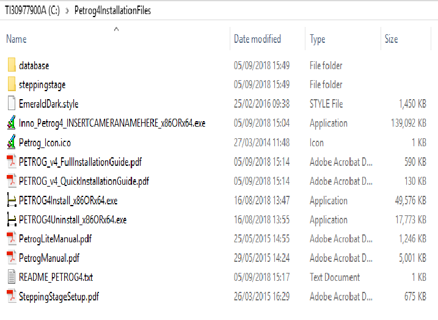The width and height of the screenshot is (438, 320).
Task: Sort the list by Type column
Action: 317,39
